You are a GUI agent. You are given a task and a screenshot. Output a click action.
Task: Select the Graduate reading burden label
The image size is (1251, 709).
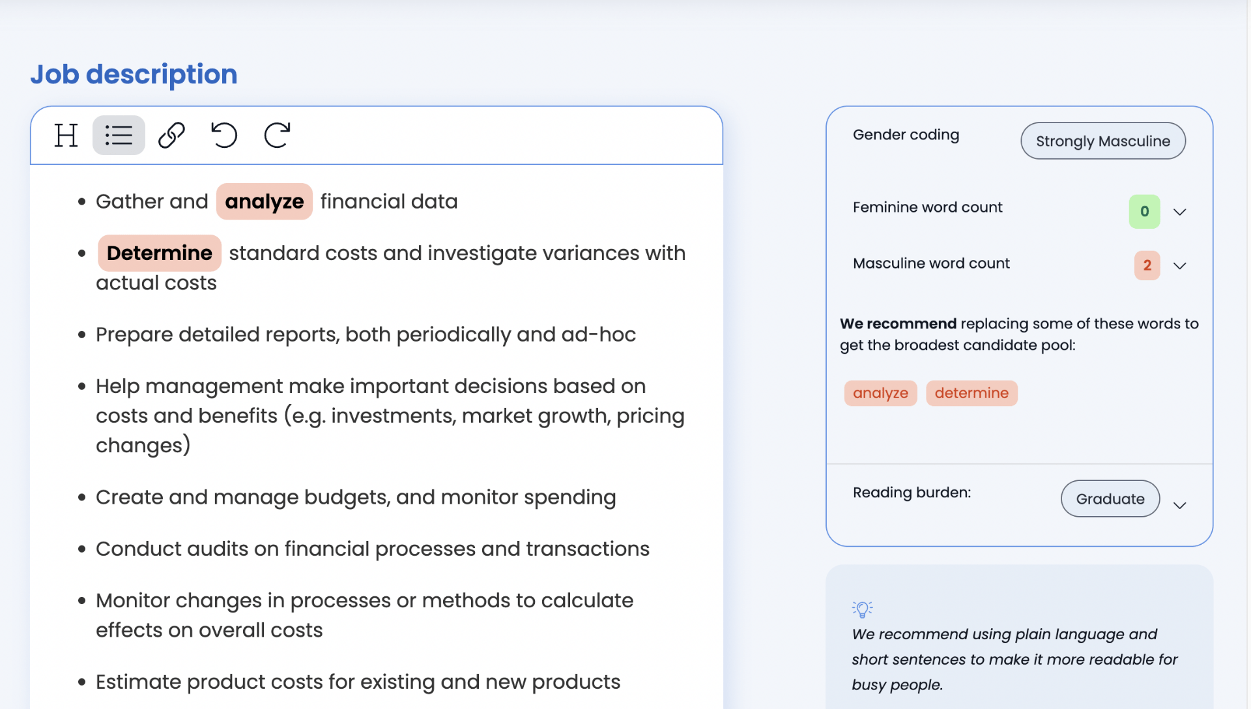(1109, 499)
